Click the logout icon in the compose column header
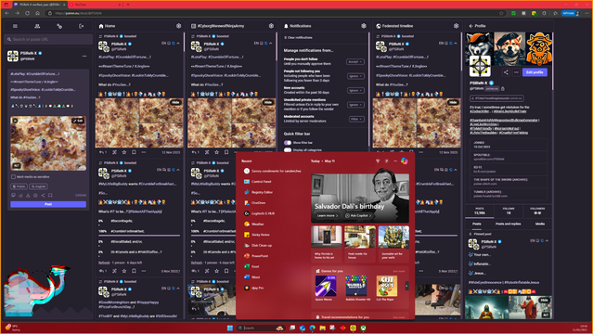The image size is (593, 334). click(81, 26)
